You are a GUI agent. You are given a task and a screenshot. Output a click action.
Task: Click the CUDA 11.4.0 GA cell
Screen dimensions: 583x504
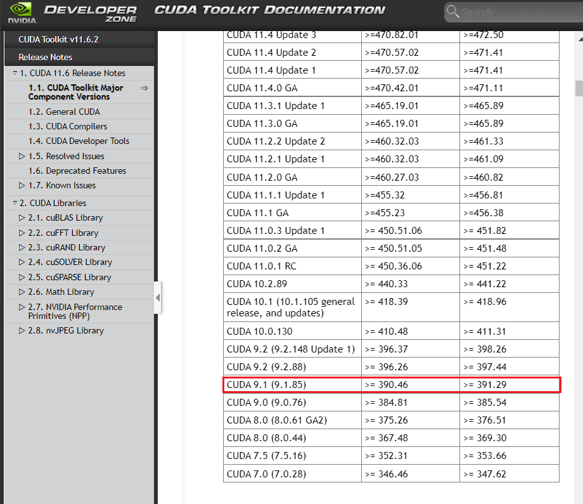[292, 87]
